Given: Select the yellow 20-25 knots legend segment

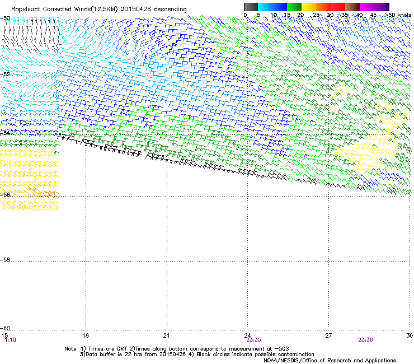Looking at the screenshot, I should (x=309, y=7).
